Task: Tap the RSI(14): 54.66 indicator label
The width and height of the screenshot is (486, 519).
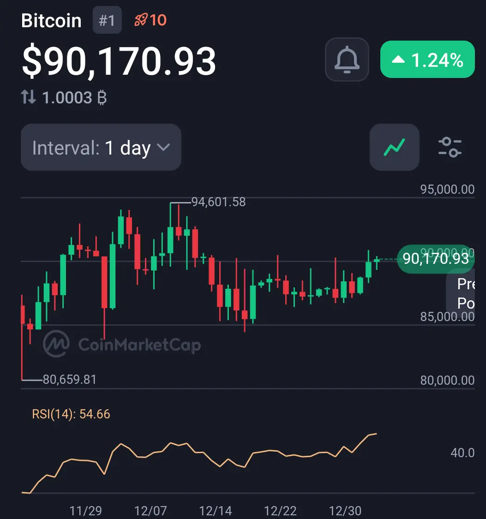Action: pyautogui.click(x=71, y=414)
